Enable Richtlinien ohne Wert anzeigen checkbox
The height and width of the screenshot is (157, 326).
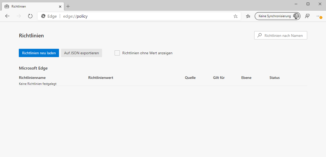coord(117,53)
